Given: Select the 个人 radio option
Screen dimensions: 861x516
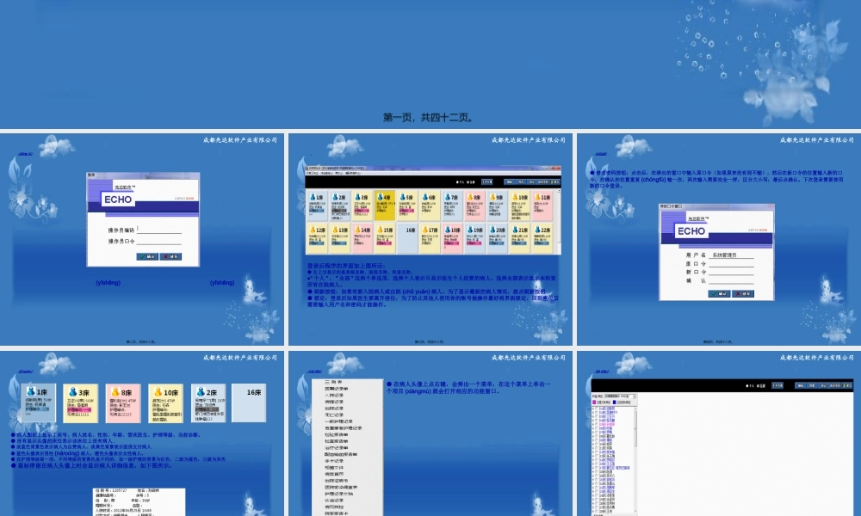Looking at the screenshot, I should click(459, 181).
